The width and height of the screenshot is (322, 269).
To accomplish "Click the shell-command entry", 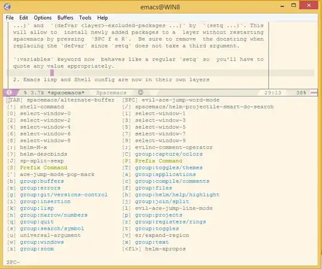I will (42, 107).
